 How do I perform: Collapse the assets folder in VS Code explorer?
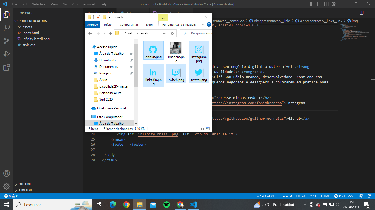[x=19, y=27]
